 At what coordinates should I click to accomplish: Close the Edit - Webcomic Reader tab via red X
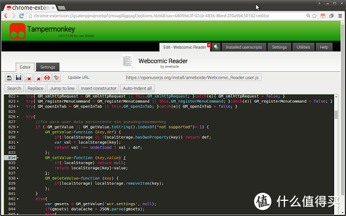[x=209, y=45]
